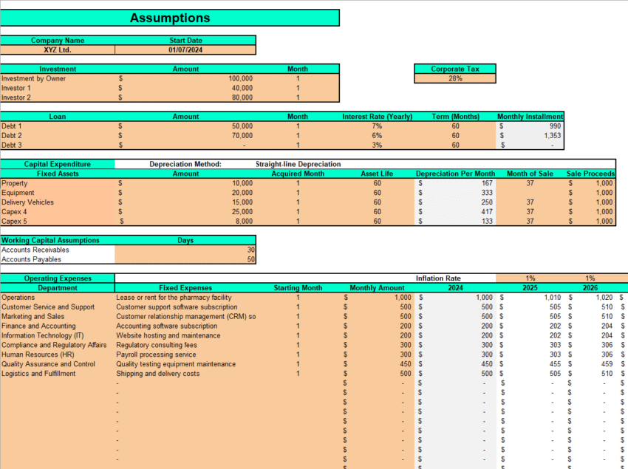Click the Assumptions title header

pos(170,18)
